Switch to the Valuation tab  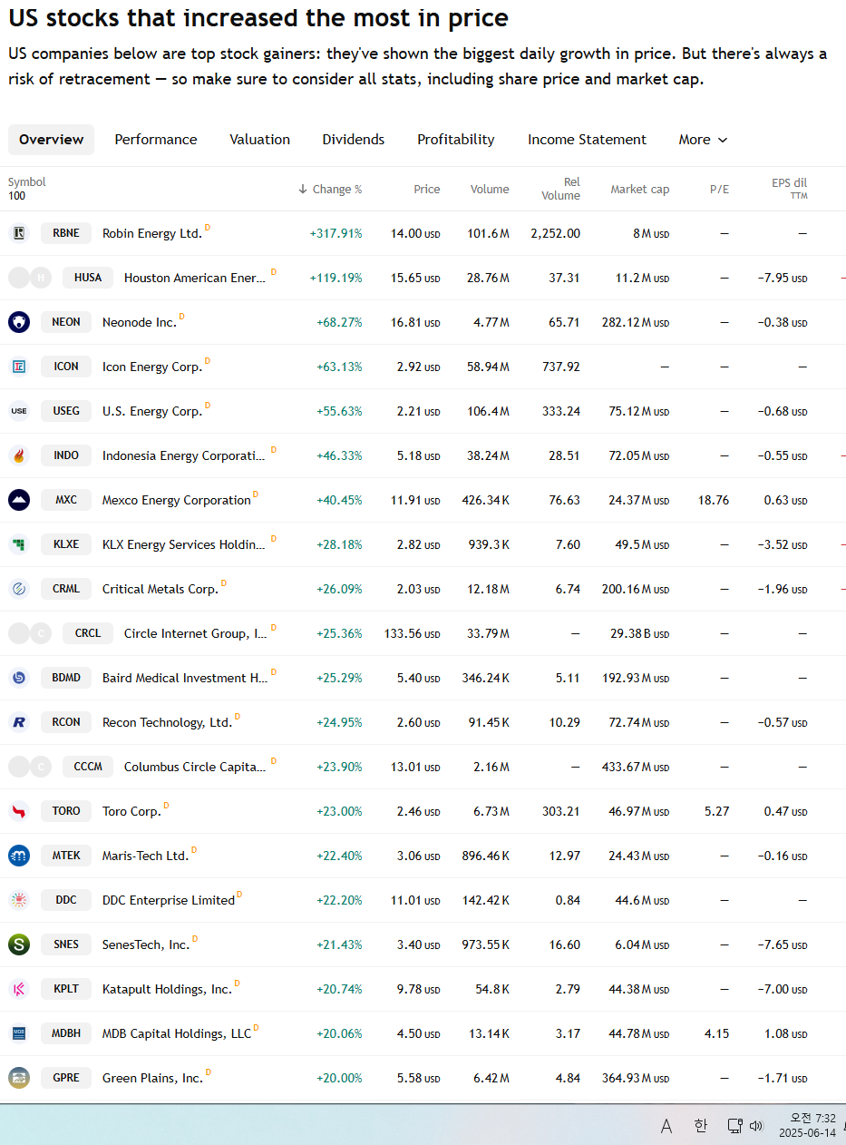point(259,140)
